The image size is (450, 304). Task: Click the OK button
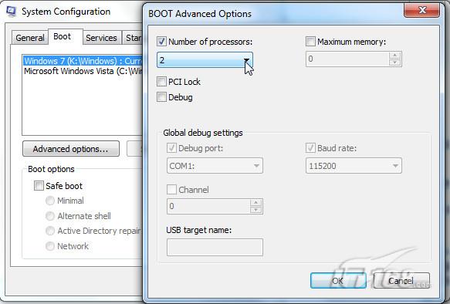click(x=338, y=281)
